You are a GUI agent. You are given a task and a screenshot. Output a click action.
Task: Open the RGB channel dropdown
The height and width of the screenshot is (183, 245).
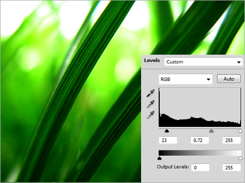click(186, 79)
